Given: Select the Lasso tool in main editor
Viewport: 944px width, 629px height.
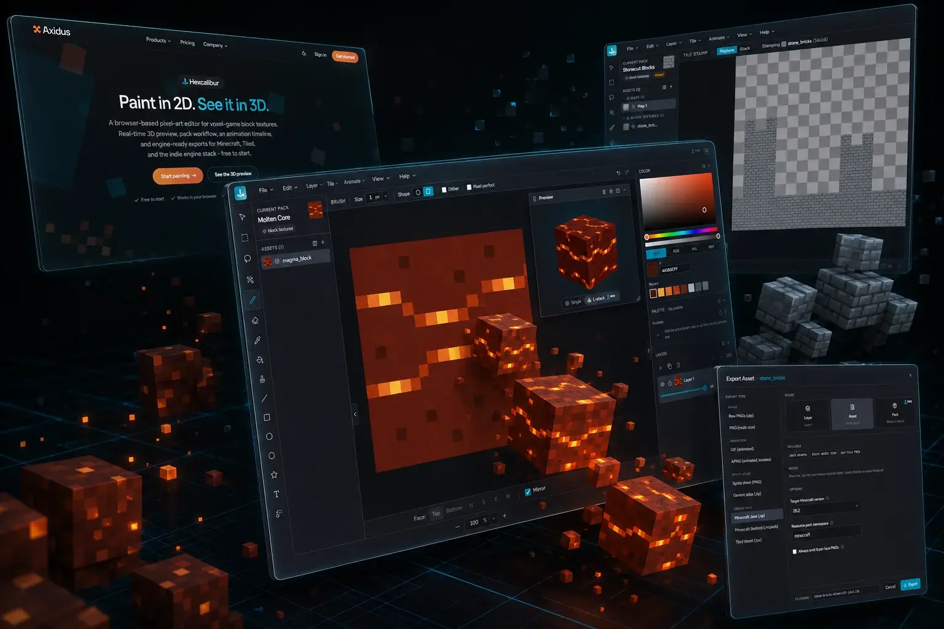Looking at the screenshot, I should point(247,259).
